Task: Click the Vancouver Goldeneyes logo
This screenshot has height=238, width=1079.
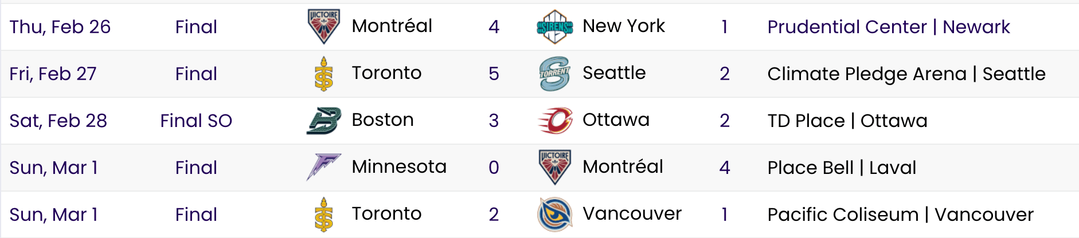Action: [554, 215]
